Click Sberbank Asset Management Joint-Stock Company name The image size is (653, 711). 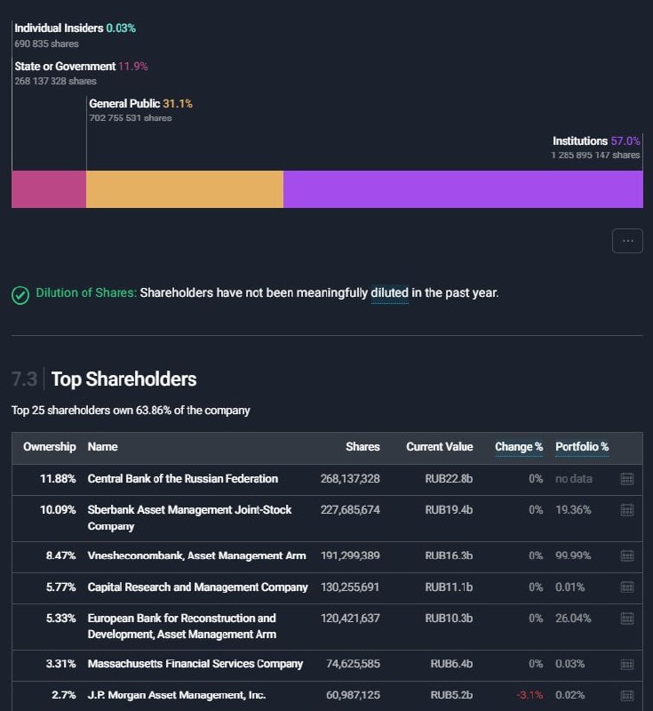point(189,518)
